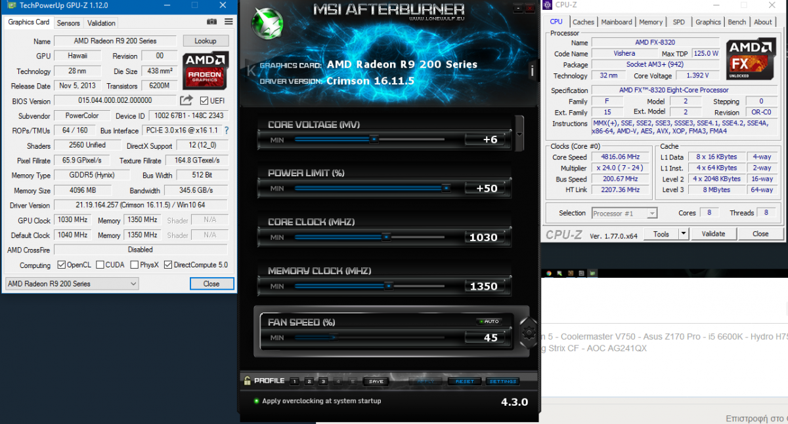
Task: Open Afterburner SETTINGS
Action: click(x=503, y=381)
